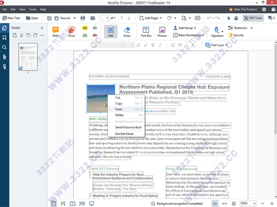277x207 pixels.
Task: Expand the Save As dropdown arrow
Action: pos(74,18)
